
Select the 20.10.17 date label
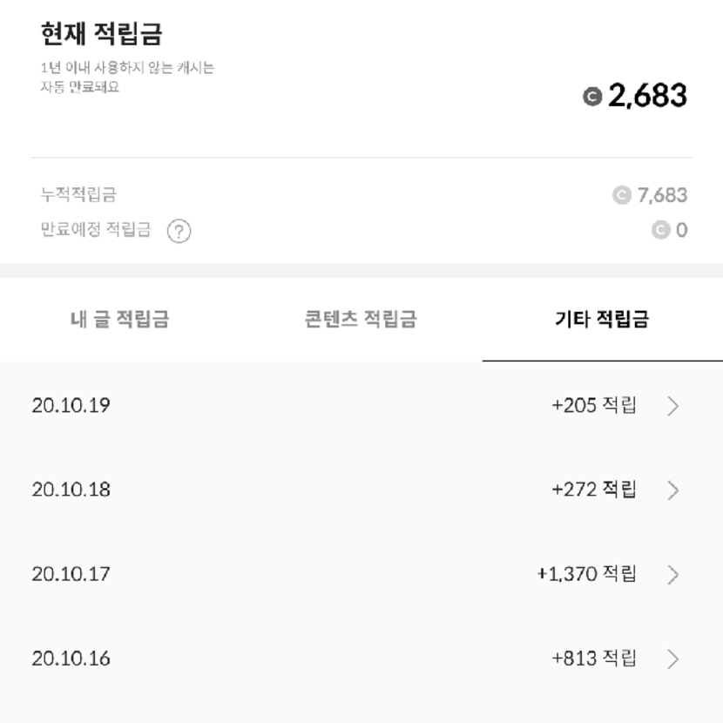click(71, 574)
